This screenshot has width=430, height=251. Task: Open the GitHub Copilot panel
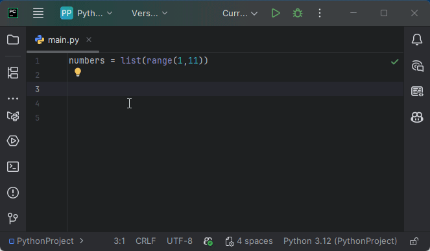(x=417, y=117)
